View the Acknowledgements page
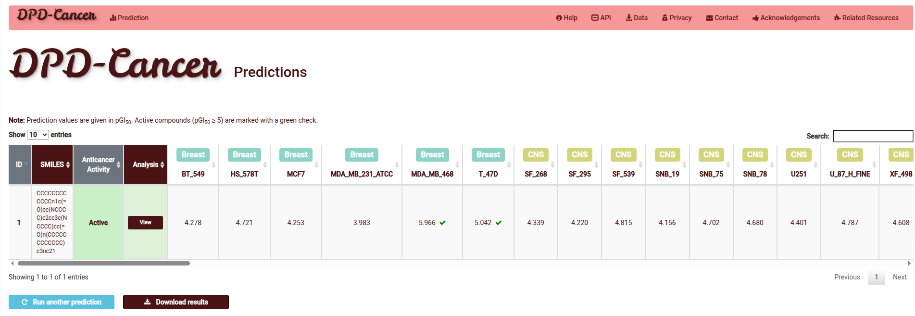This screenshot has height=316, width=915. click(786, 18)
